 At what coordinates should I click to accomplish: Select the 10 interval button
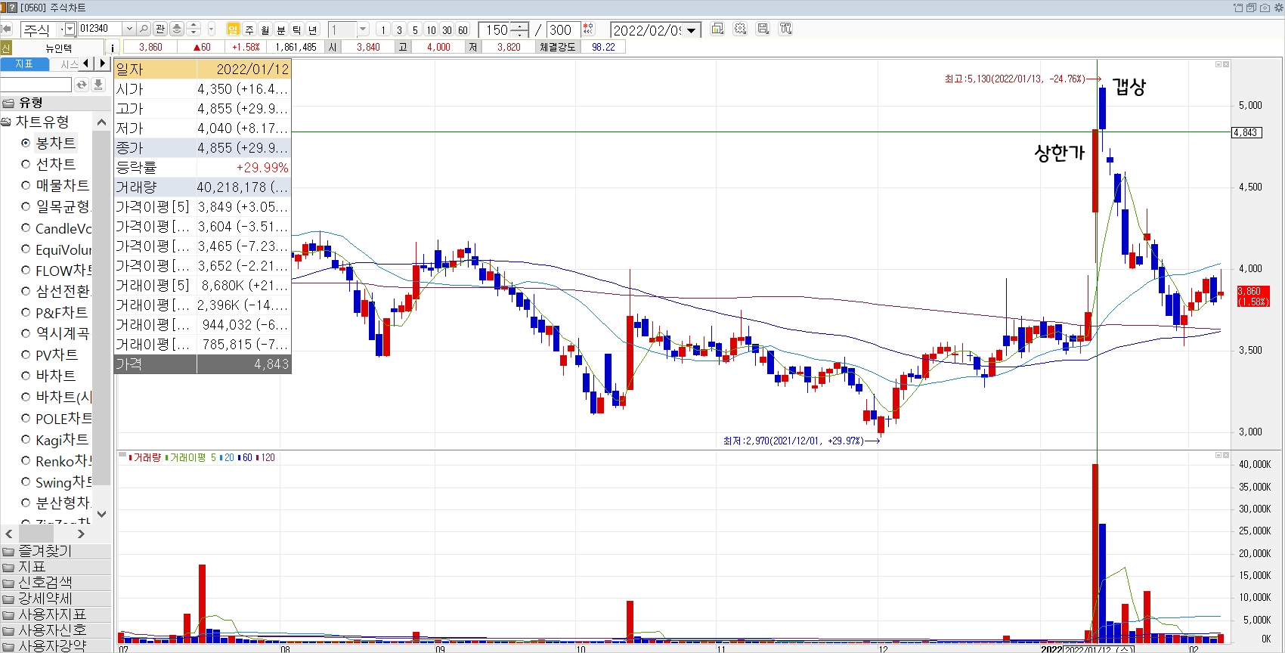coord(431,29)
